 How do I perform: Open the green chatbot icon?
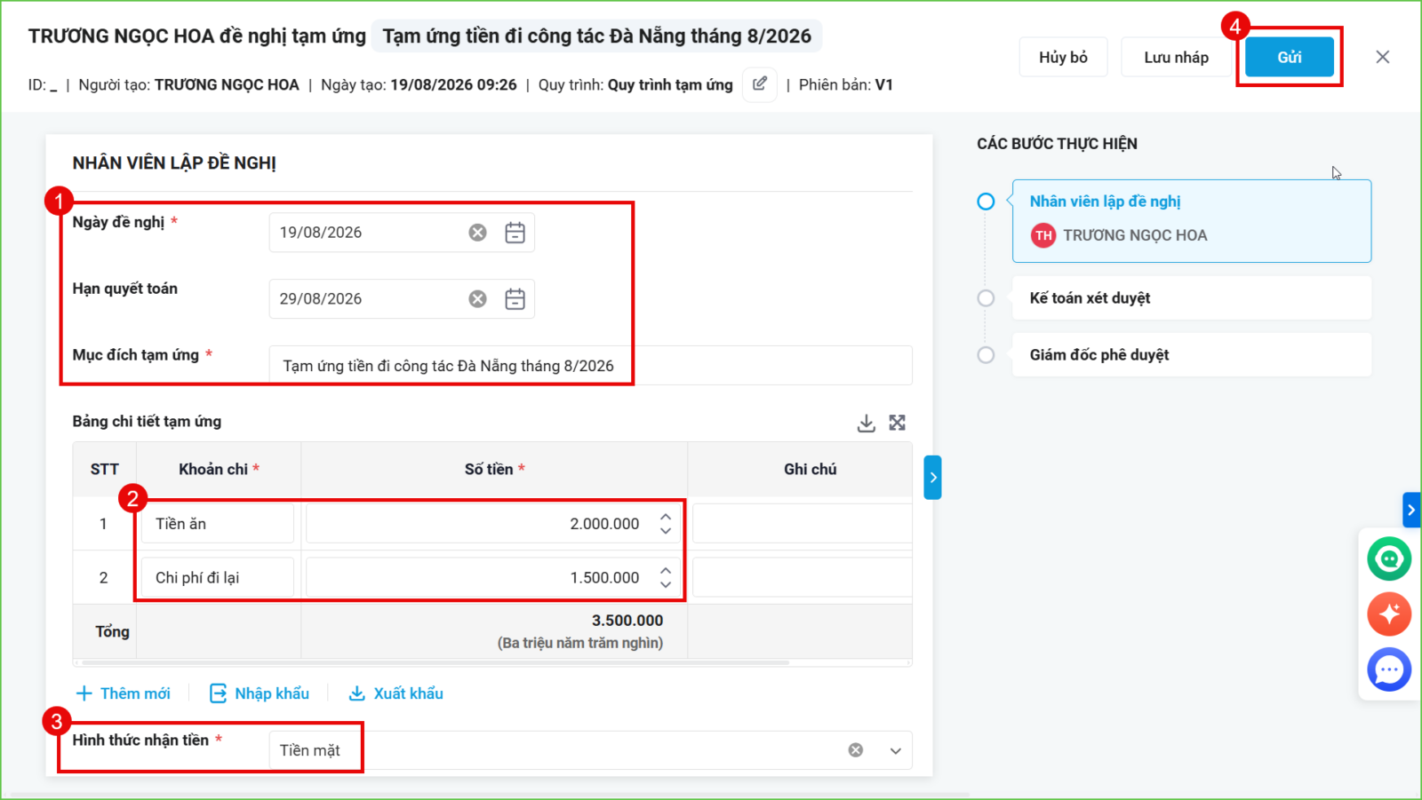coord(1389,559)
